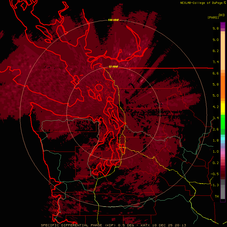Click the 2.6 scale value
The width and height of the screenshot is (227, 227).
pos(216,129)
